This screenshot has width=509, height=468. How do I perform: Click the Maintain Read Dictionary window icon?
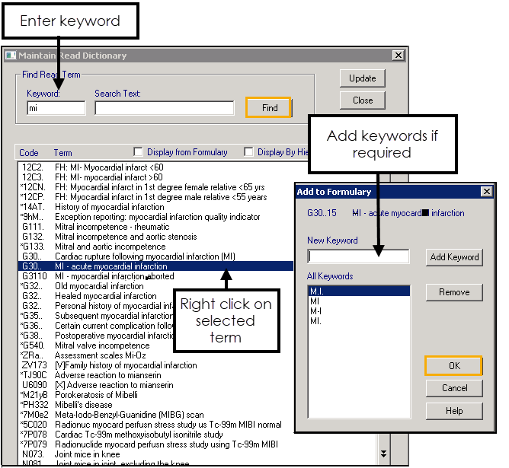10,56
